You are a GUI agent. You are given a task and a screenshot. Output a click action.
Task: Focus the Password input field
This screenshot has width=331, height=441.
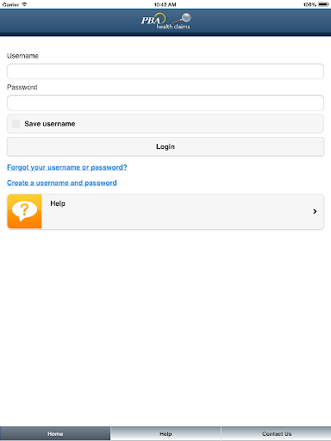pyautogui.click(x=165, y=102)
